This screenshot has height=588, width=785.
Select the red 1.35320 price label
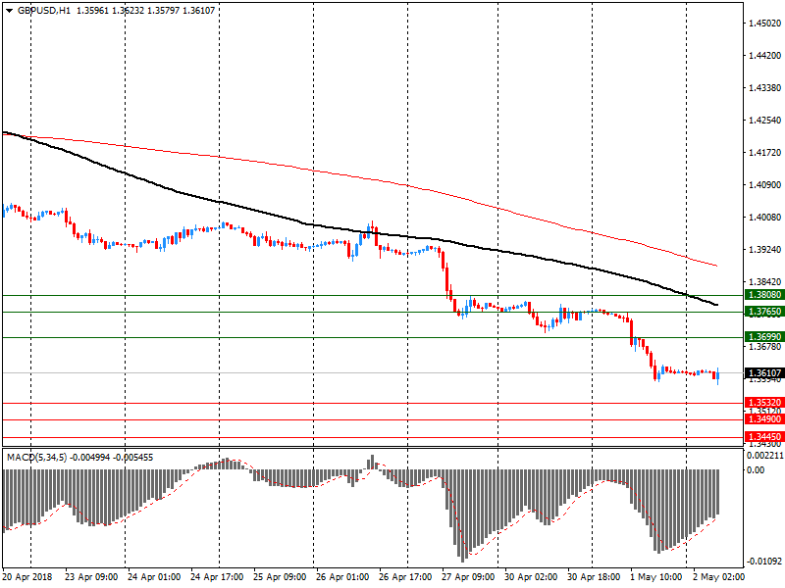point(763,403)
